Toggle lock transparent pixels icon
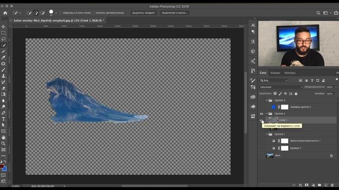339x190 pixels. point(275,93)
